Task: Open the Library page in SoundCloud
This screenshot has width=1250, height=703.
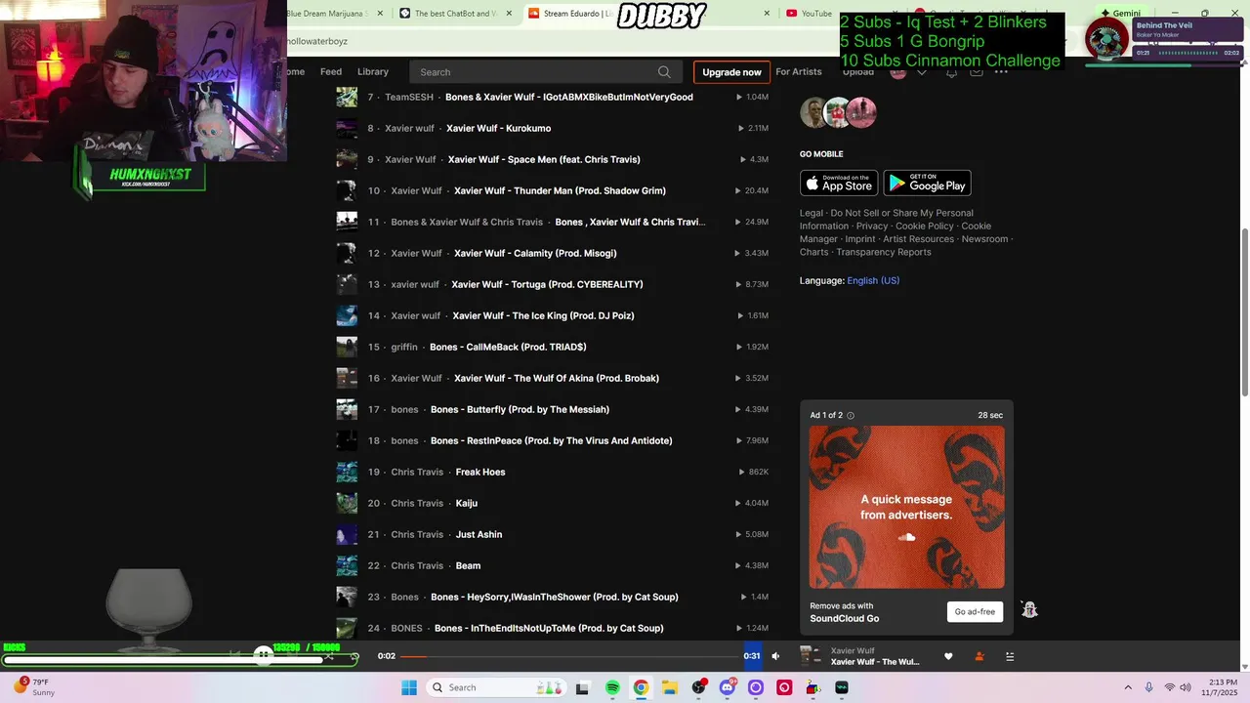Action: [x=373, y=72]
